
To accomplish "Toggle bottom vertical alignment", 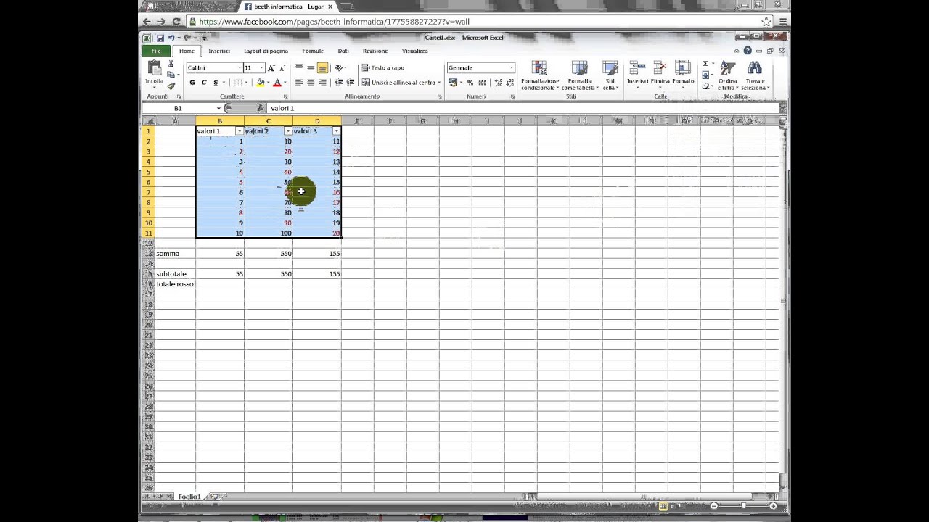I will pos(322,67).
